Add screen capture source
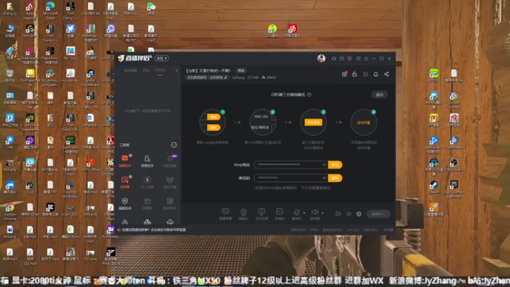This screenshot has height=287, width=510. point(225,214)
